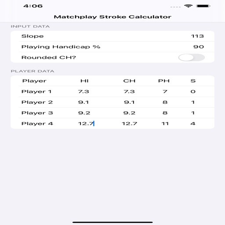Tap the Wi-Fi status icon
Viewport: 225px width, 225px height.
click(188, 6)
